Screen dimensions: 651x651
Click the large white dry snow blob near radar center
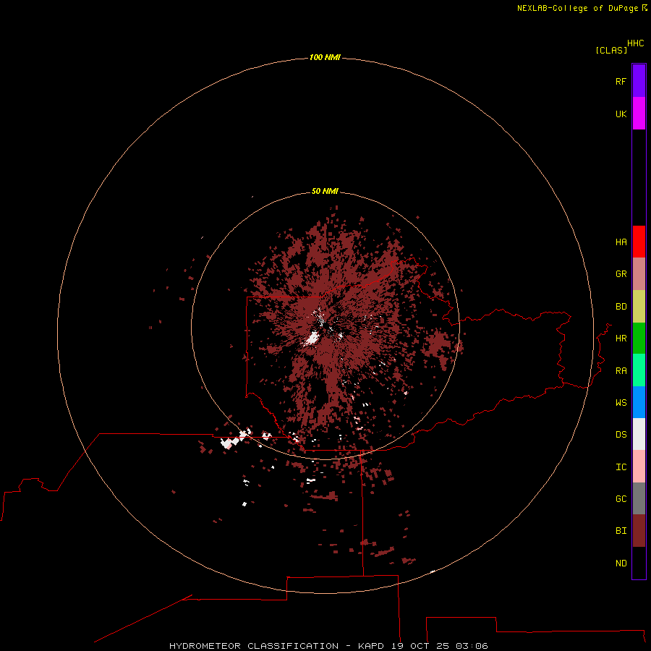(x=311, y=339)
